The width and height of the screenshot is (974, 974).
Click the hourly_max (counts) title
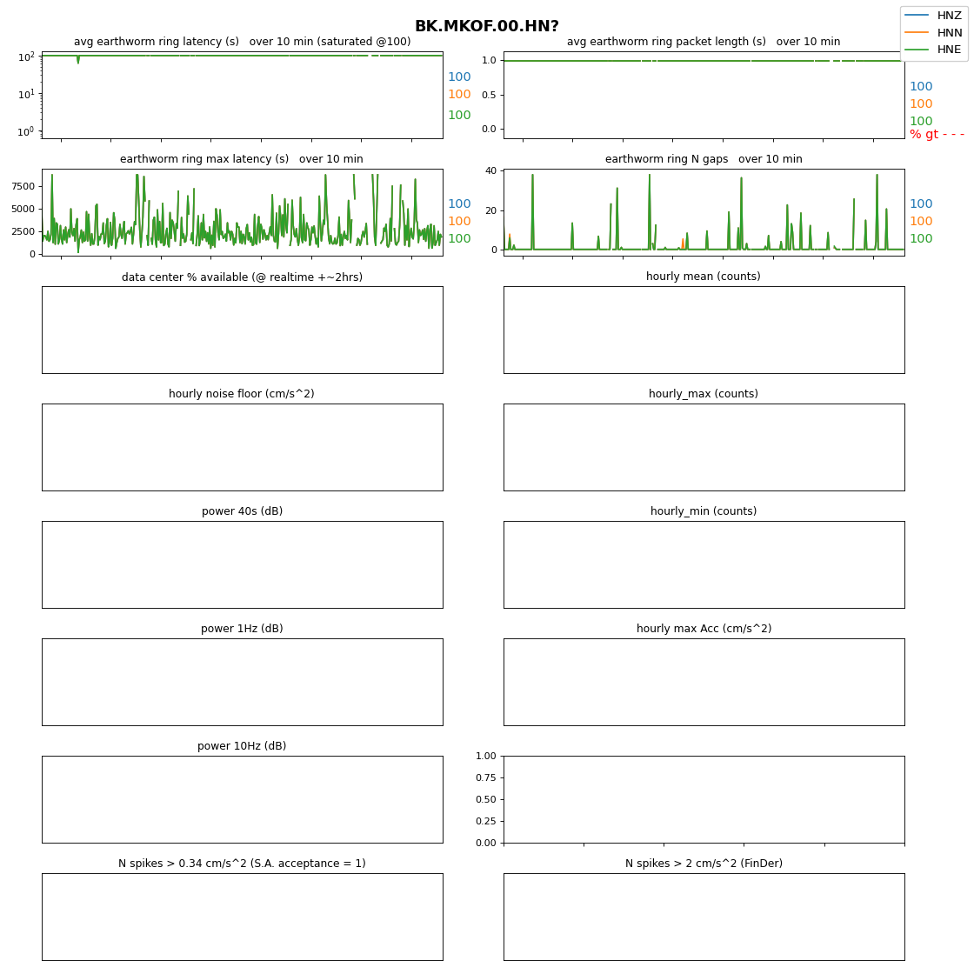(x=704, y=394)
